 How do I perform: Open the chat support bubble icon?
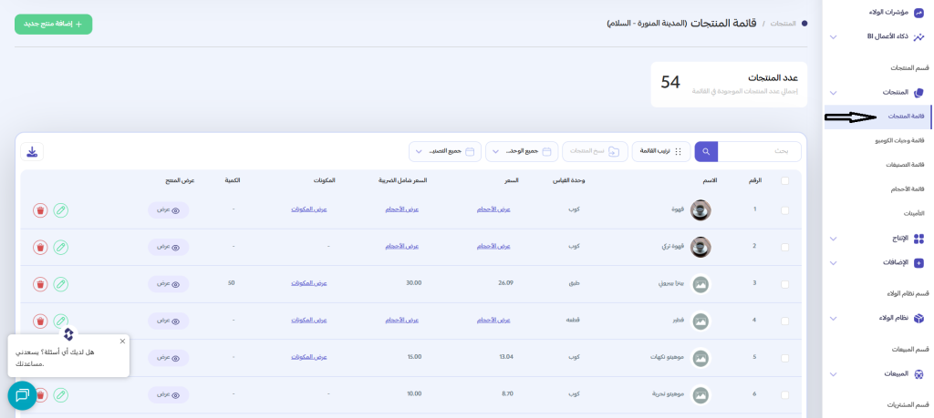pyautogui.click(x=22, y=395)
